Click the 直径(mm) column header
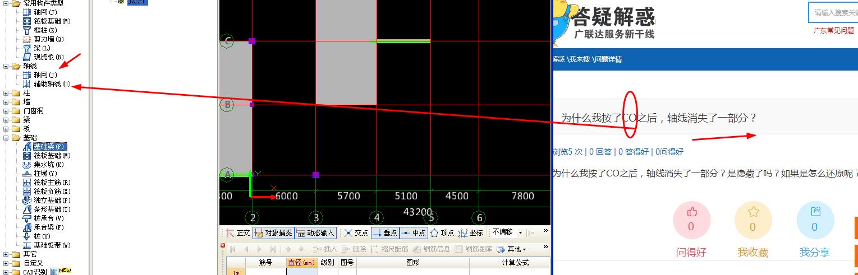The width and height of the screenshot is (858, 275). coord(301,263)
